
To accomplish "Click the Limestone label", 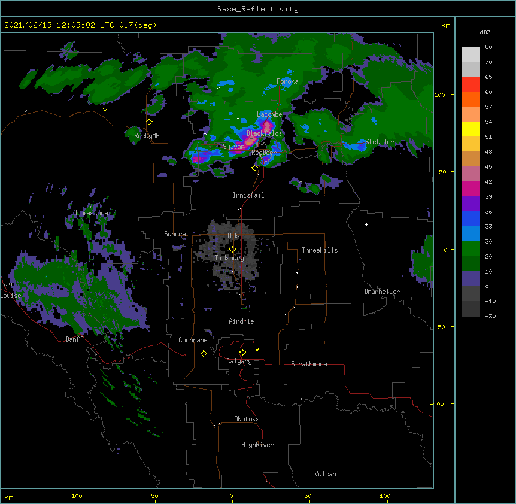I will 92,213.
